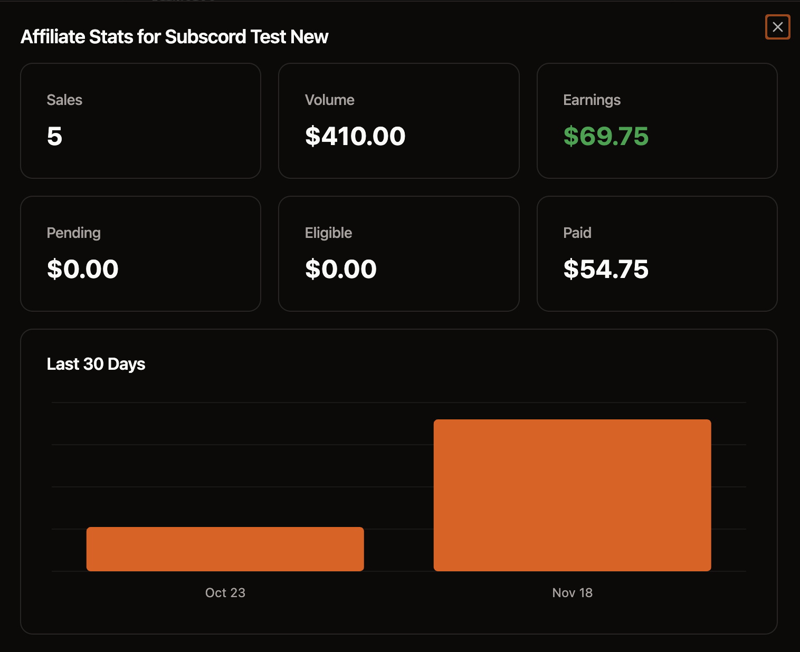Click the Earnings card showing $69.75
This screenshot has width=800, height=652.
pyautogui.click(x=657, y=120)
